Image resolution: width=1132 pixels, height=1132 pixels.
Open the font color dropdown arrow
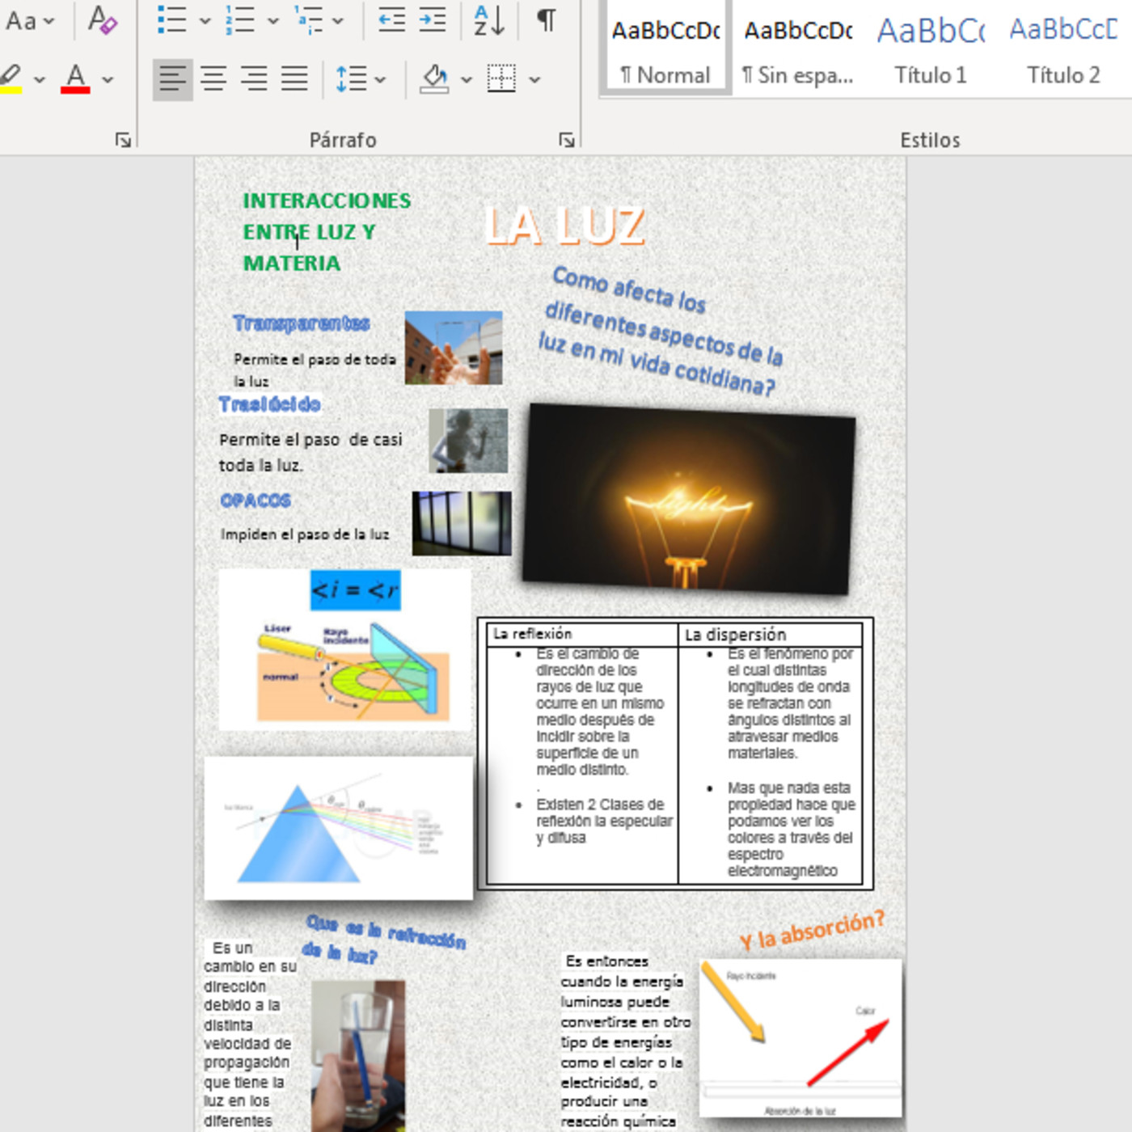tap(108, 79)
